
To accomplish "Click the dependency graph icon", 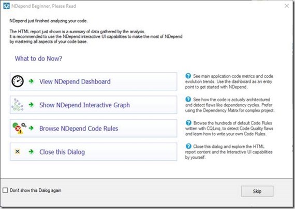I will tap(17, 105).
